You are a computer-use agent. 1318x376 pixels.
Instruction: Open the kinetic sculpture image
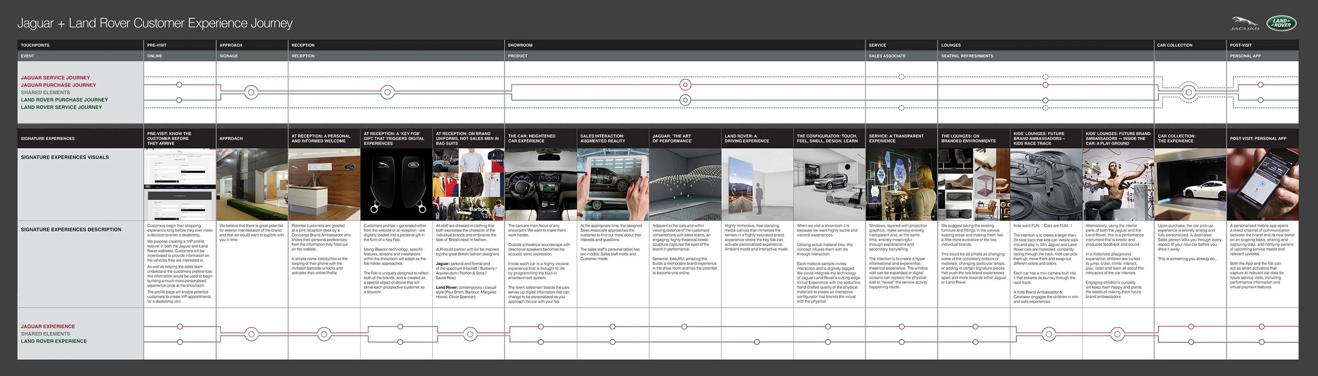[x=685, y=185]
